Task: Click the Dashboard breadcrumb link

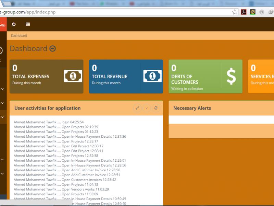Action: click(x=19, y=36)
